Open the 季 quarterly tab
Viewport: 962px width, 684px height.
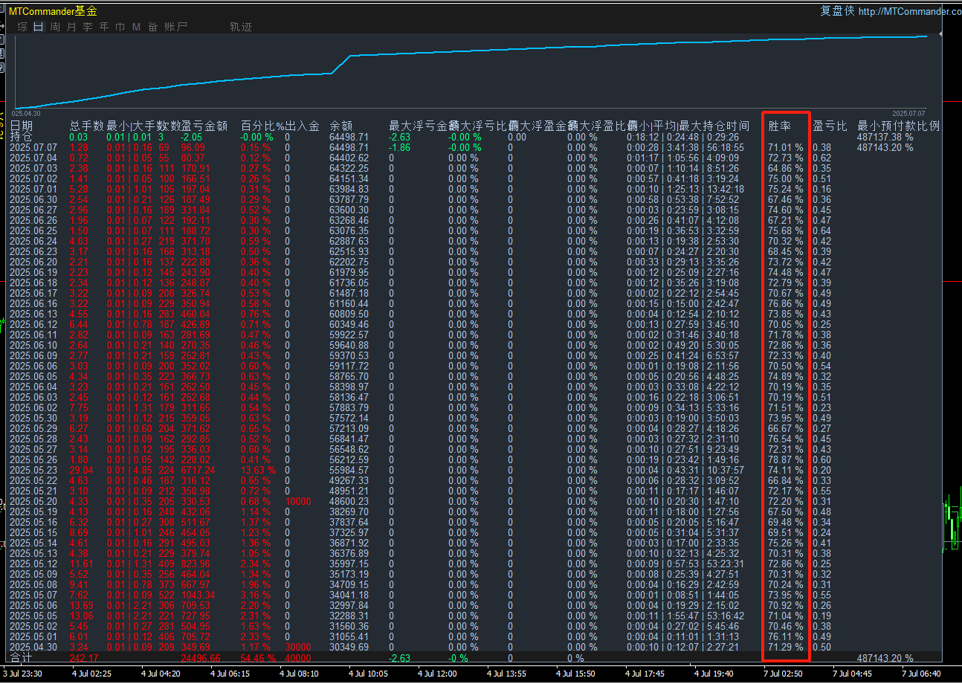point(88,27)
